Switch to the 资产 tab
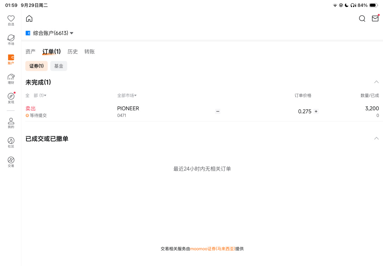The image size is (383, 266). (31, 51)
